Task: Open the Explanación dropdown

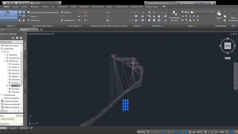Action: [68, 20]
